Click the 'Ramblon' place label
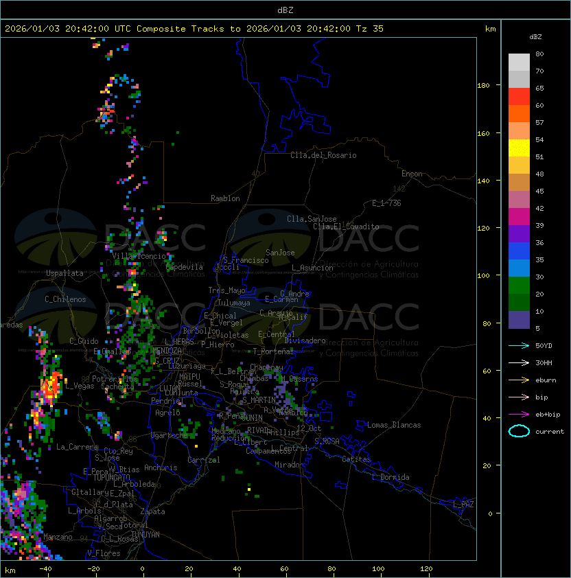The width and height of the screenshot is (571, 578). (x=225, y=198)
